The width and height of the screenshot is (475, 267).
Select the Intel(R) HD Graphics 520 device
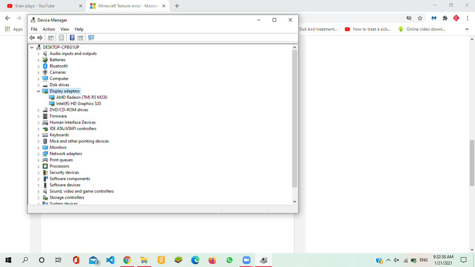click(79, 104)
